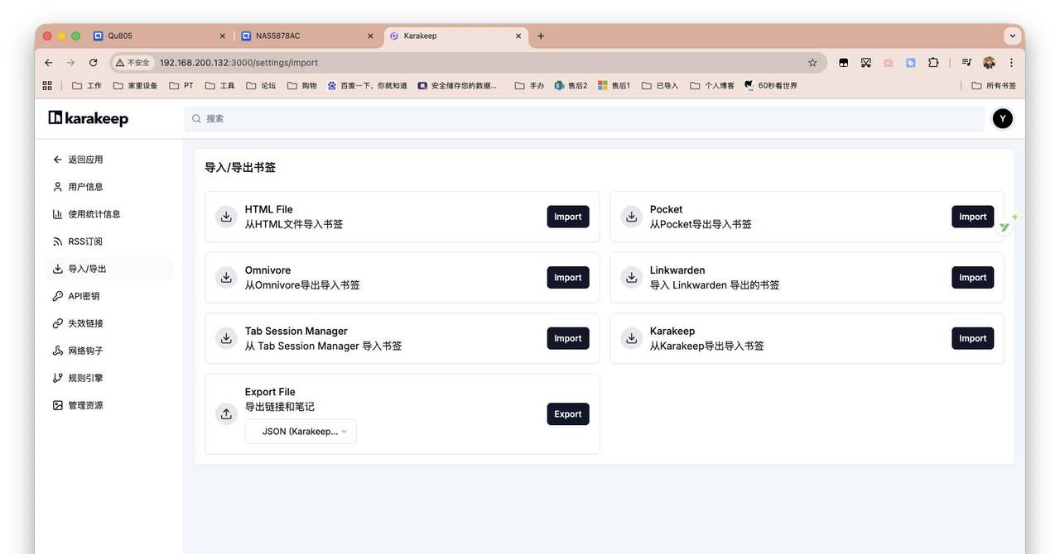This screenshot has height=554, width=1060.
Task: Open the 失效链接 section
Action: pos(83,322)
